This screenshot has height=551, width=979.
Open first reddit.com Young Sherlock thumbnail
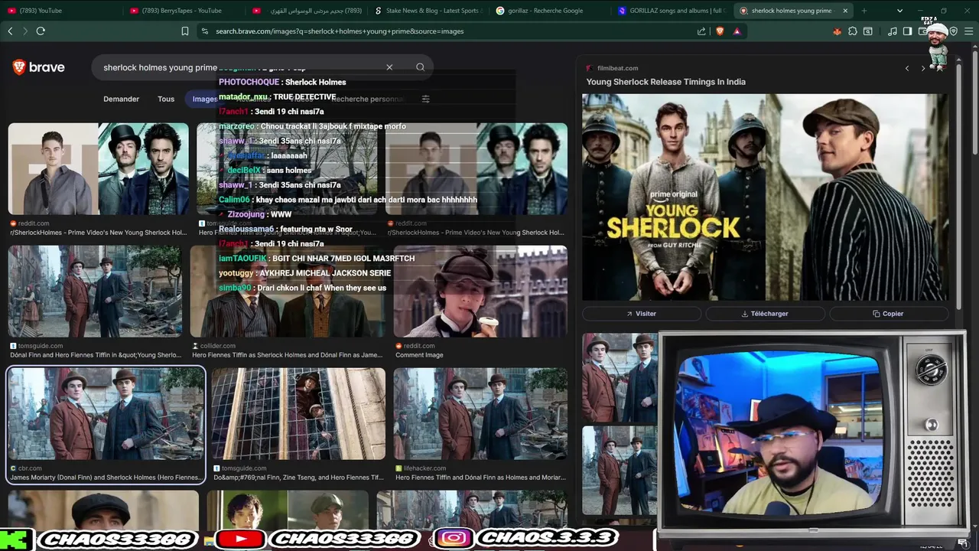[x=98, y=169]
